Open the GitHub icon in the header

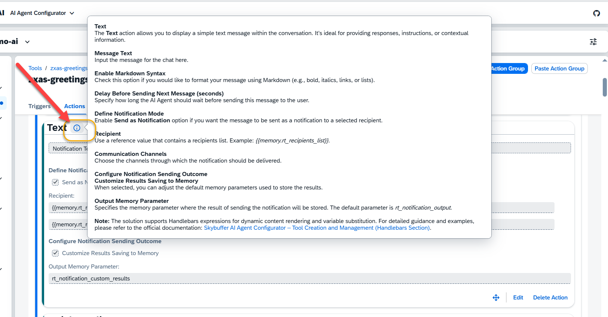click(x=596, y=13)
